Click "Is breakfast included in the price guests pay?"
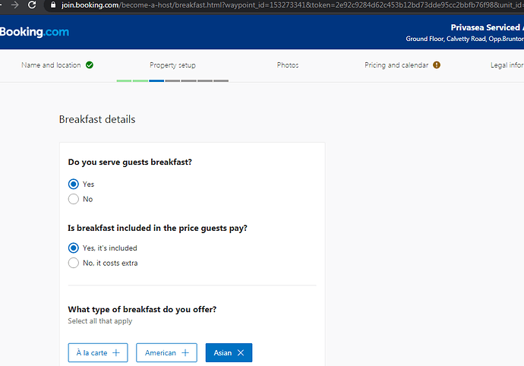The width and height of the screenshot is (524, 366). click(158, 228)
